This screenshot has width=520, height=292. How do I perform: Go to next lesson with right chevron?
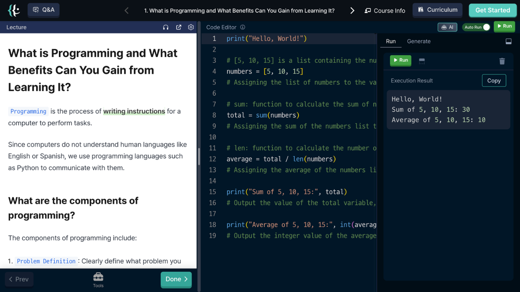[x=352, y=11]
